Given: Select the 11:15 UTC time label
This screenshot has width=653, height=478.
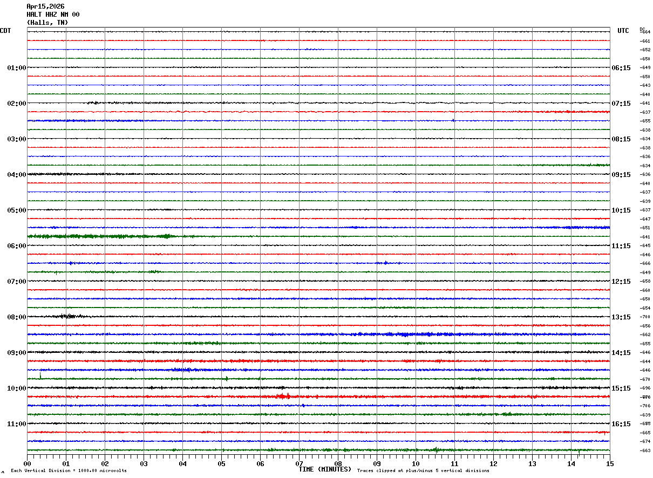Looking at the screenshot, I should point(621,246).
